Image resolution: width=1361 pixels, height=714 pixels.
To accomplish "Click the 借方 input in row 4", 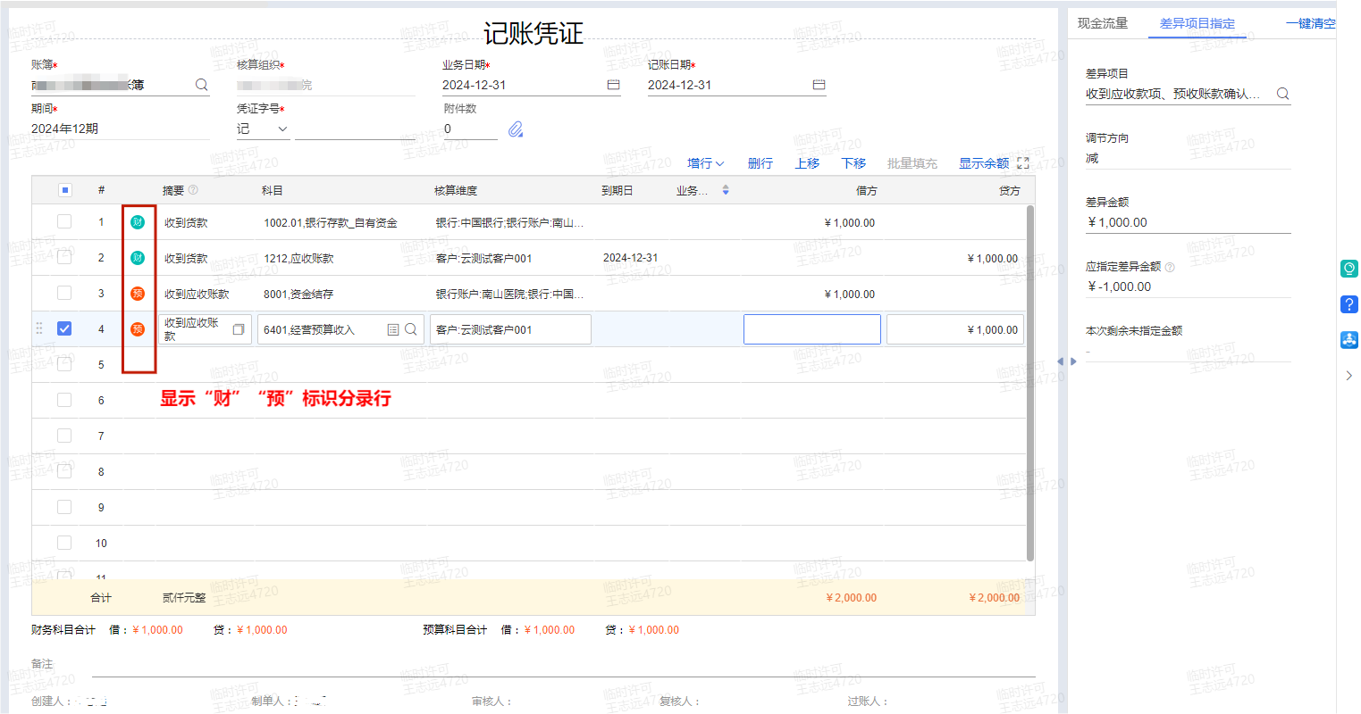I will pos(812,329).
